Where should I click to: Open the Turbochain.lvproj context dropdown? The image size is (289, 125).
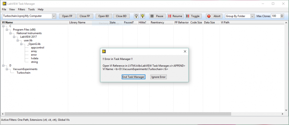coord(54,16)
